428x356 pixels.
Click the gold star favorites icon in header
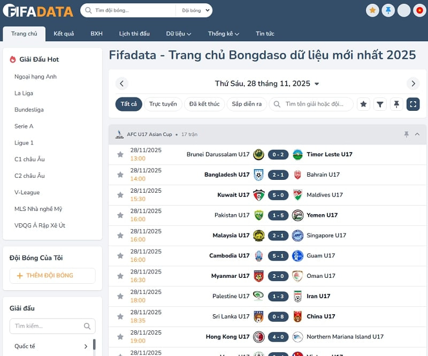(x=371, y=10)
